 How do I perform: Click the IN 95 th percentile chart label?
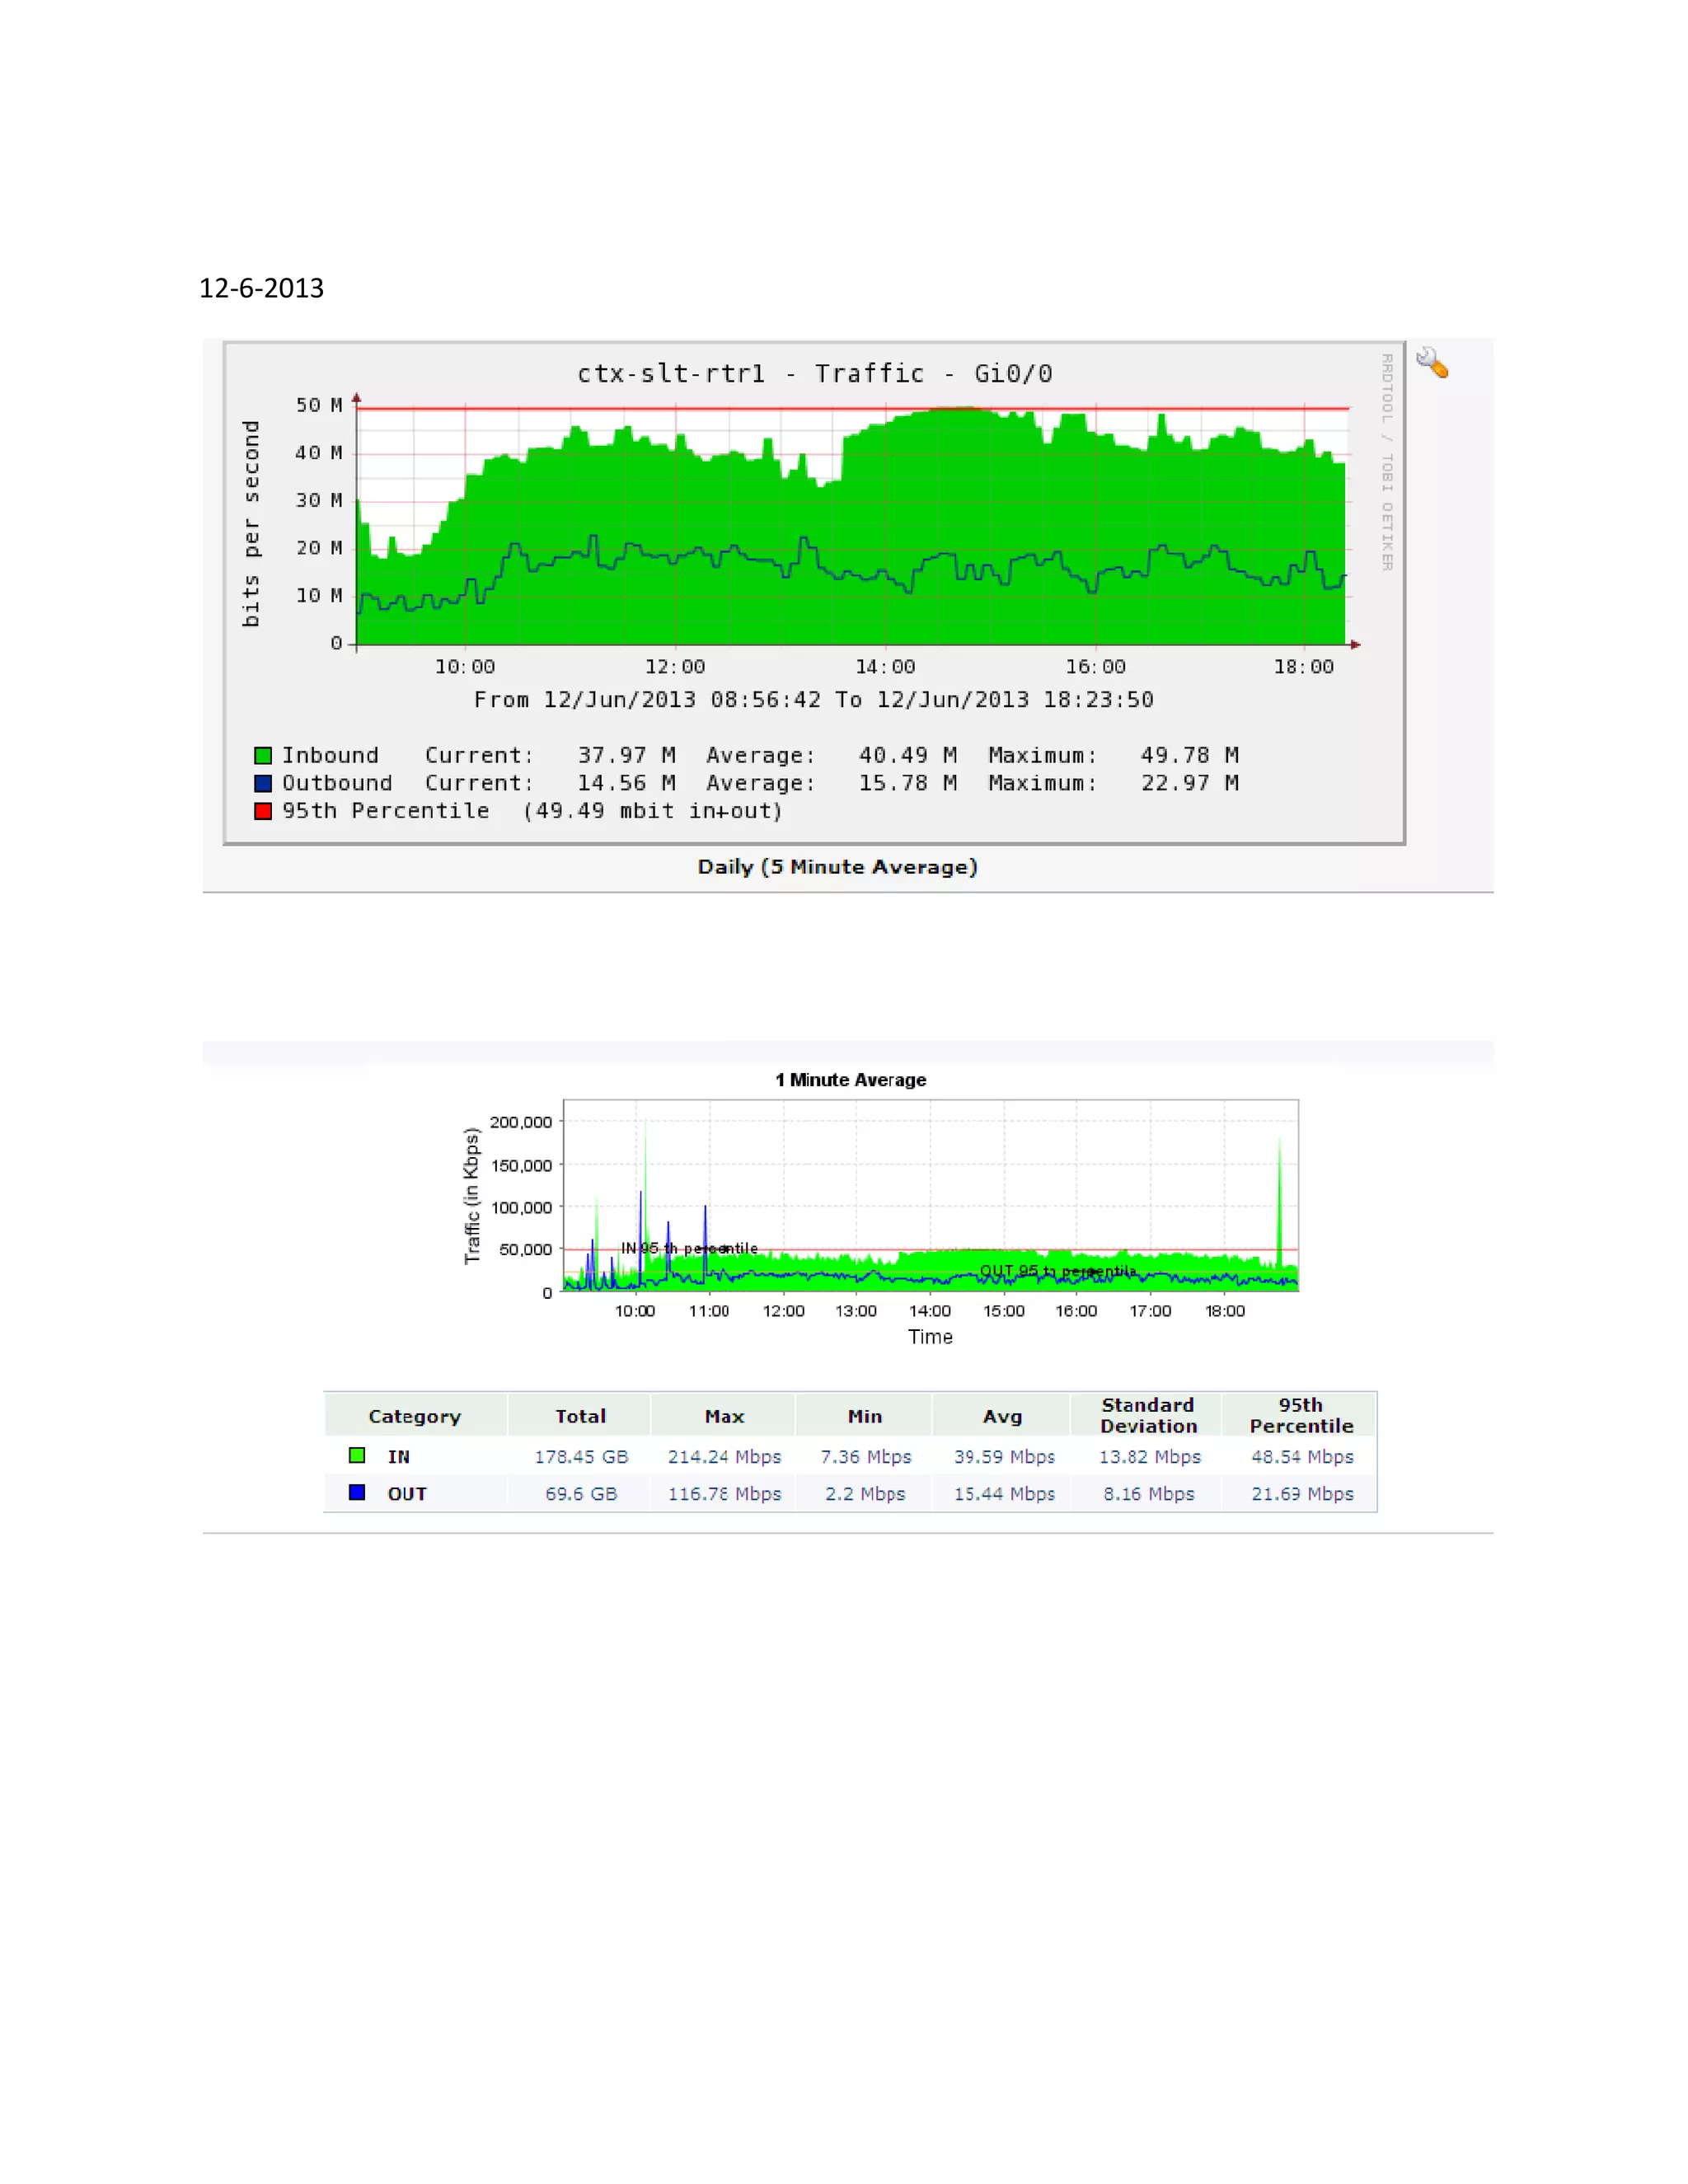689,1248
